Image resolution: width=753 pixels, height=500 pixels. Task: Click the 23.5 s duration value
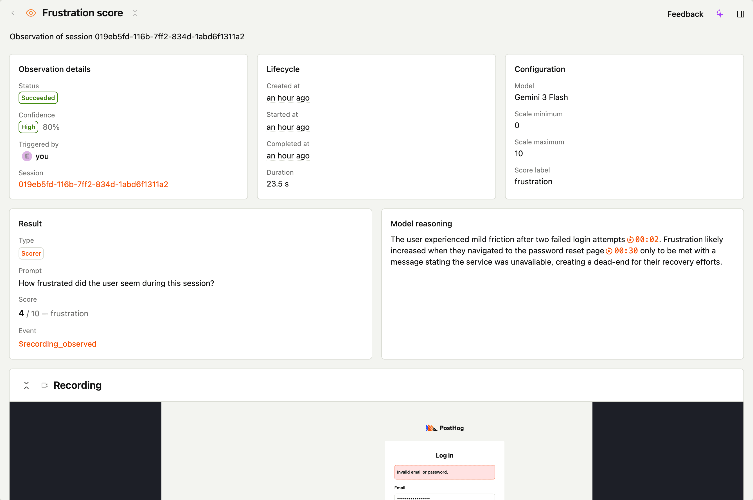click(x=278, y=184)
